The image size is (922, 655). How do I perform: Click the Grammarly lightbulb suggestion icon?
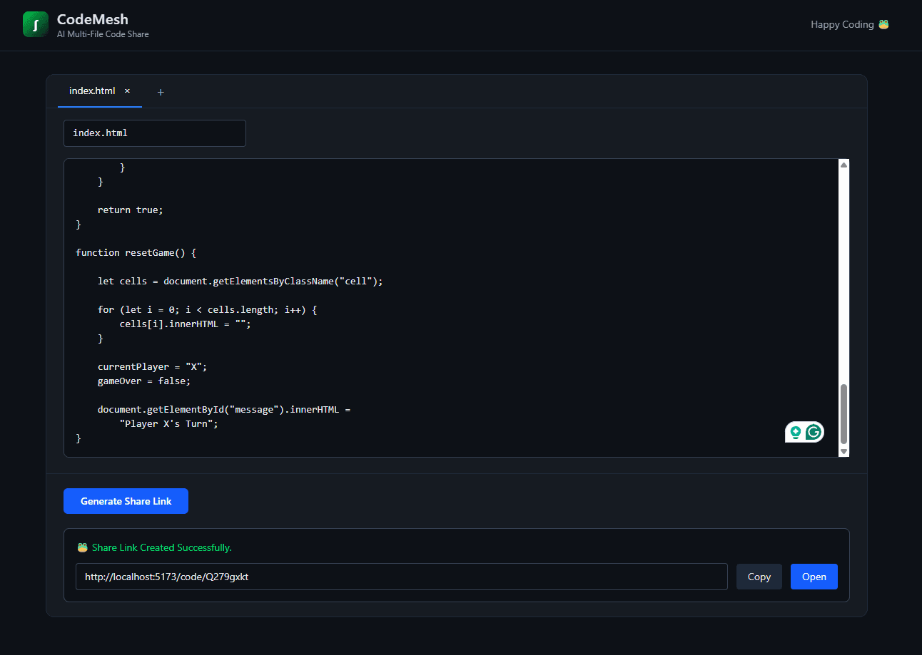pyautogui.click(x=795, y=431)
